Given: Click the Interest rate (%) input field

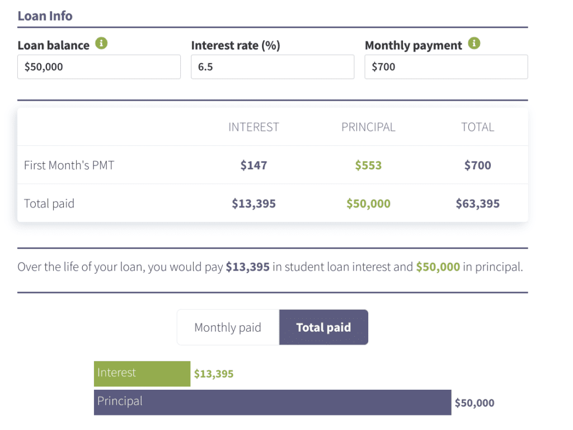Looking at the screenshot, I should coord(273,67).
